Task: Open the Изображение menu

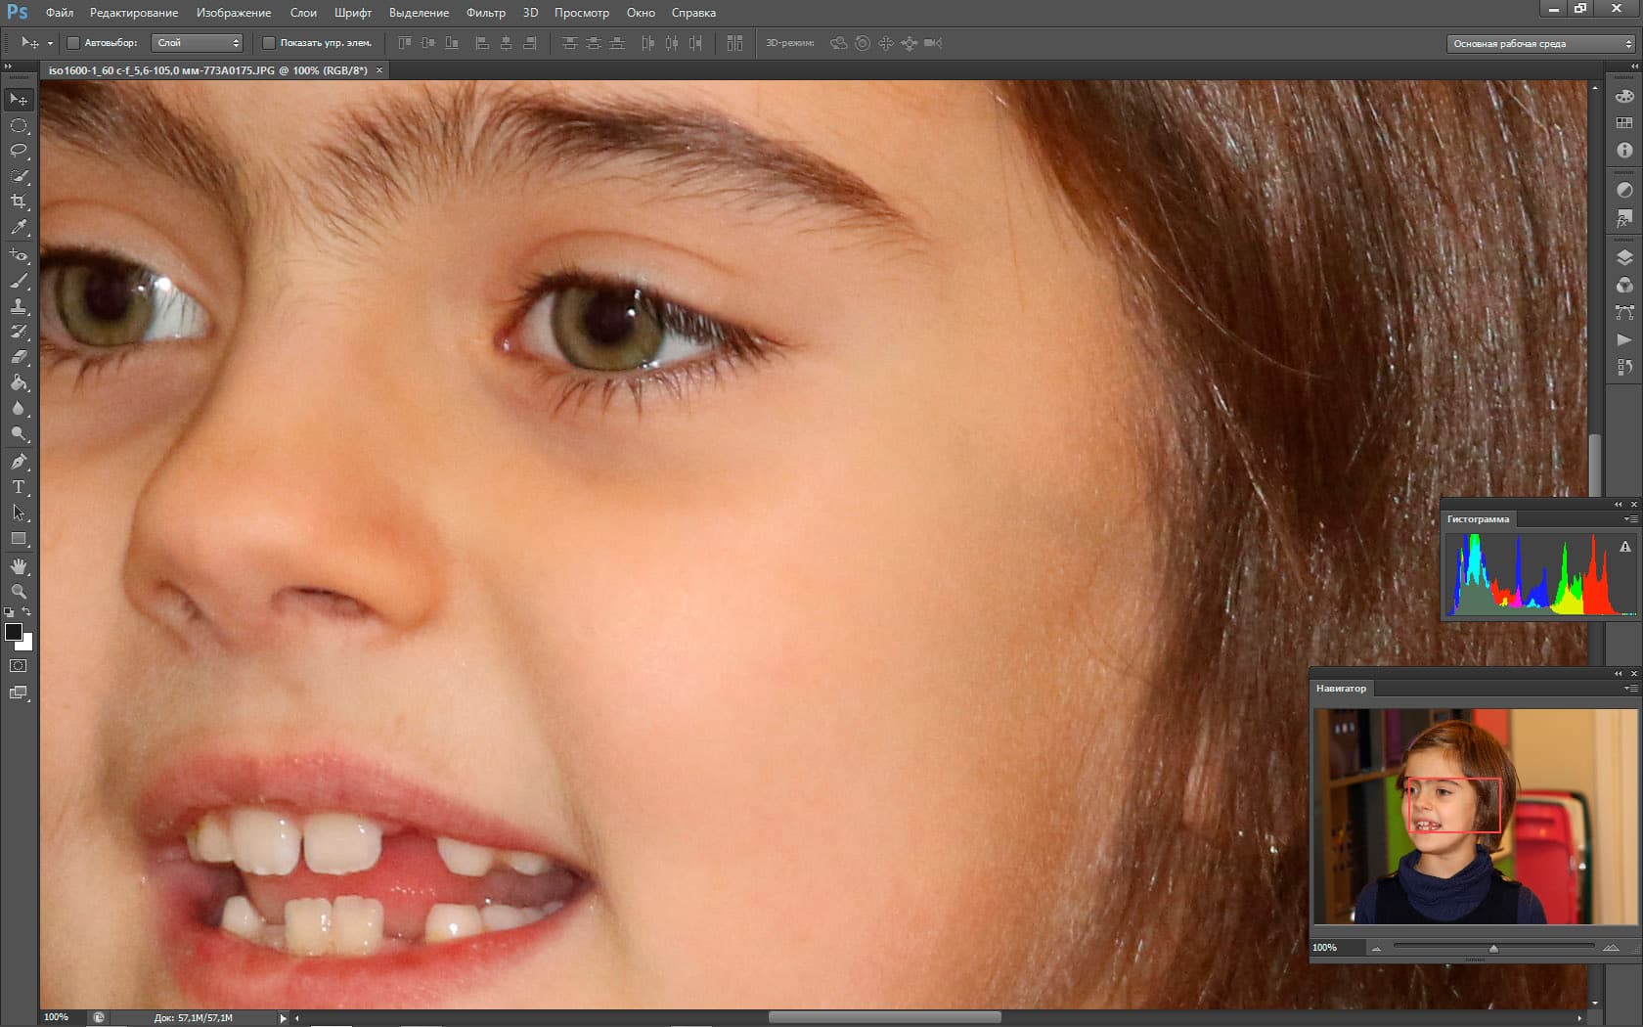Action: (x=234, y=13)
